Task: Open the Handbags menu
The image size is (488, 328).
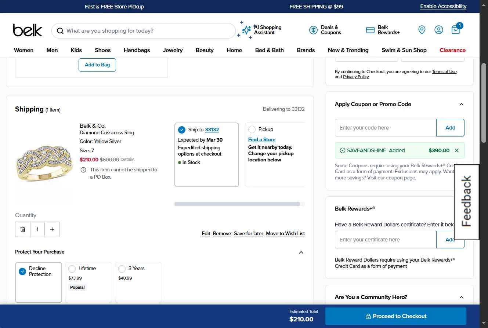Action: pyautogui.click(x=137, y=50)
